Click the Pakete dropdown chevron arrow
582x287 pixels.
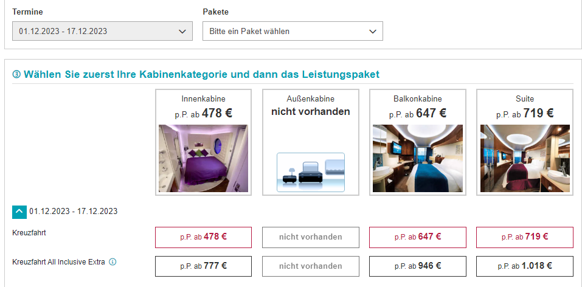tap(373, 32)
